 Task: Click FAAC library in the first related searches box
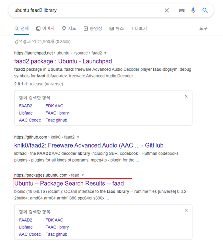point(57,113)
